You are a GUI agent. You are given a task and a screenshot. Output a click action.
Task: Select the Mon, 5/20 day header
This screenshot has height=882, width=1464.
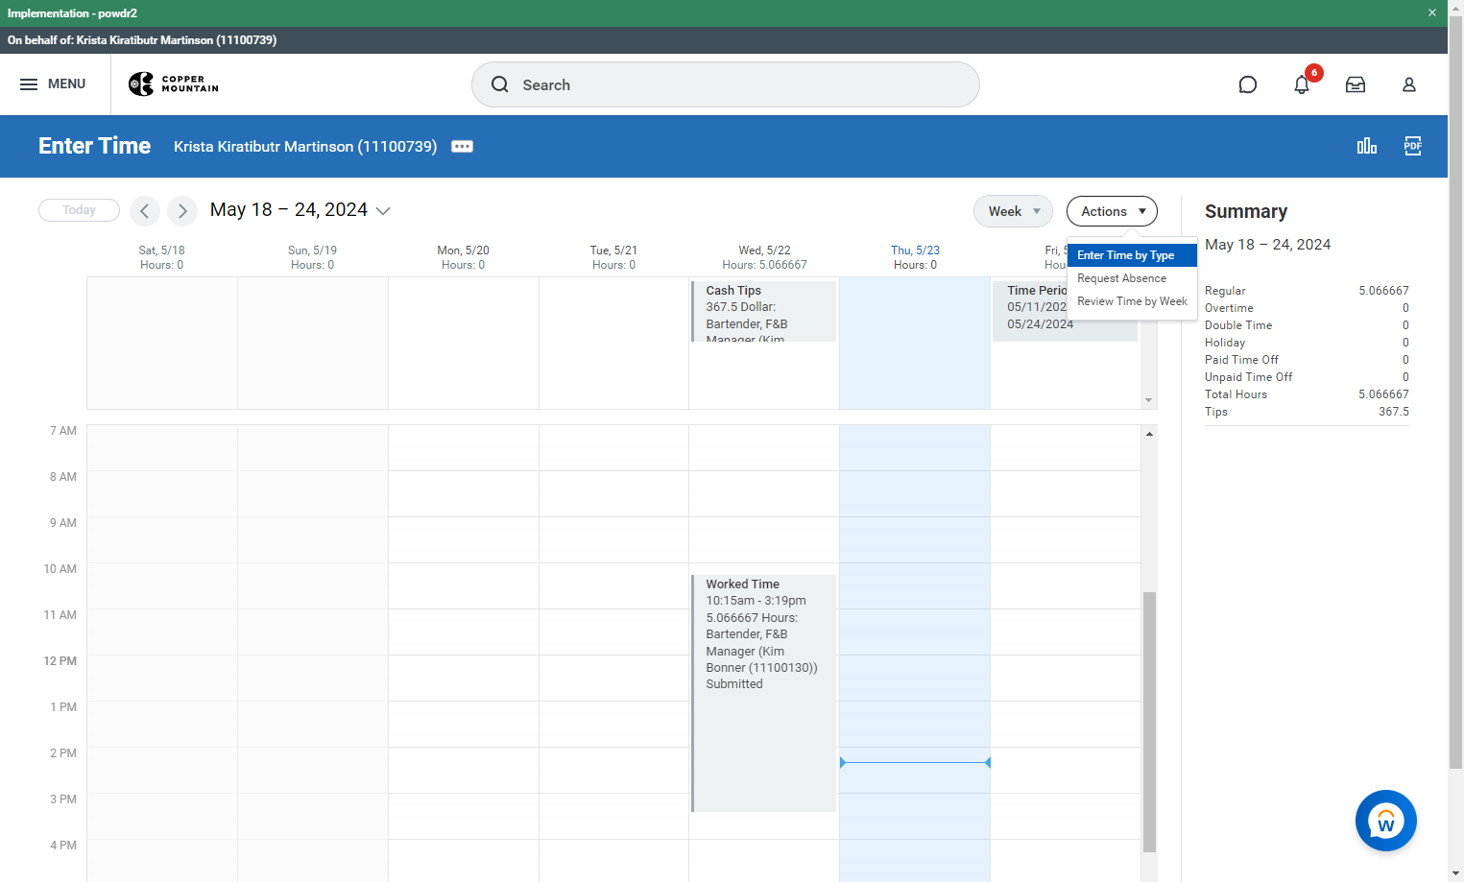click(463, 257)
